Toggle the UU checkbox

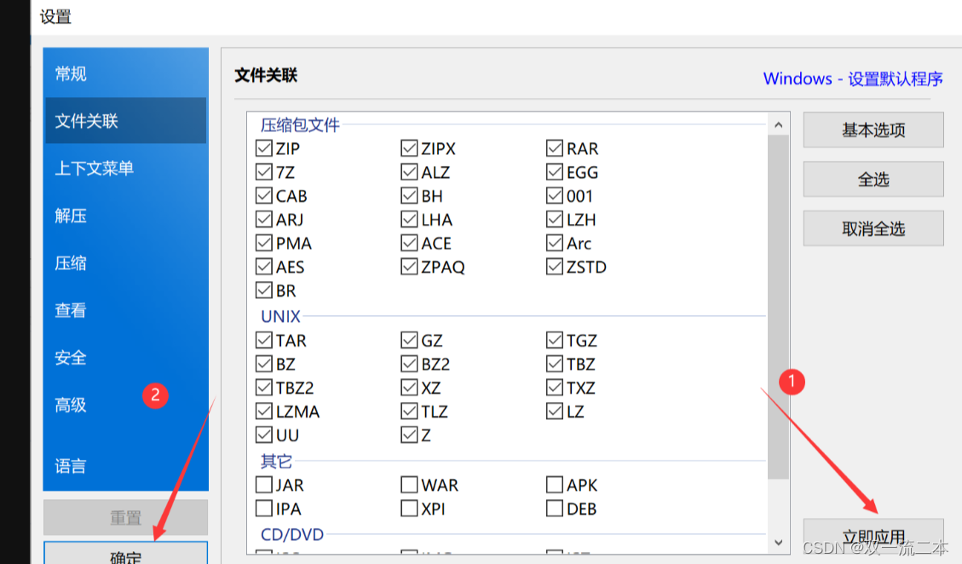click(264, 435)
